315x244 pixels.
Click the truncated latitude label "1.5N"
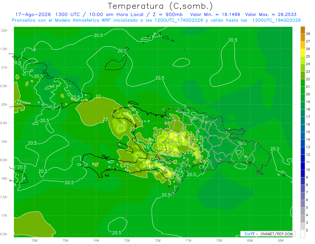(4, 49)
